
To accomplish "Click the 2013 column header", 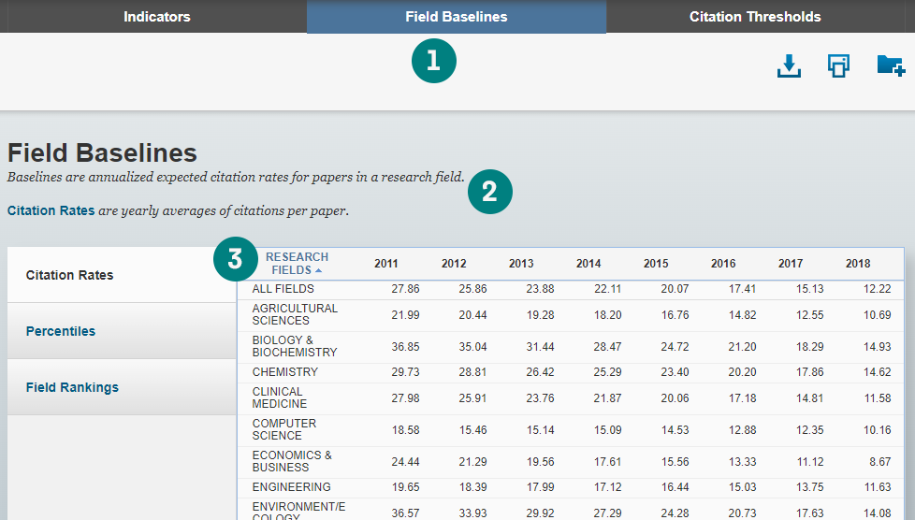I will click(x=521, y=263).
